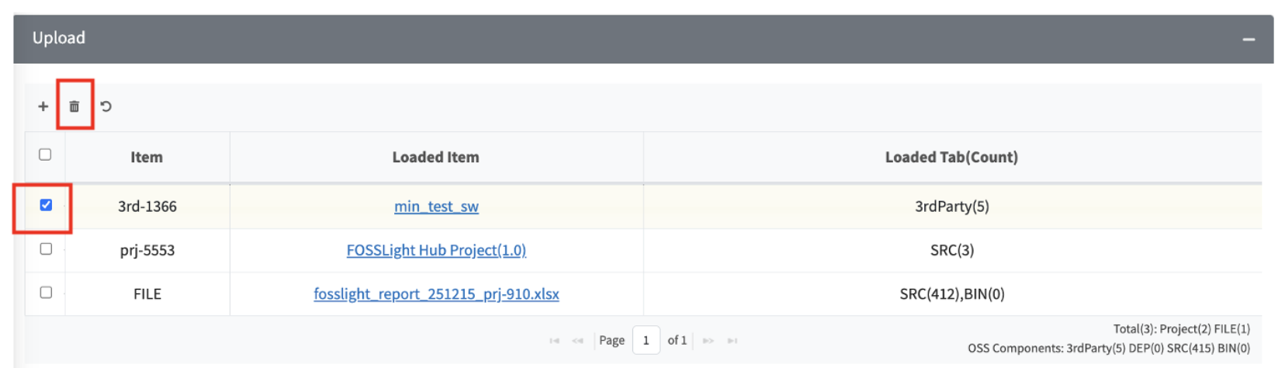The image size is (1285, 368).
Task: Open the min_test_sw link
Action: click(x=436, y=207)
